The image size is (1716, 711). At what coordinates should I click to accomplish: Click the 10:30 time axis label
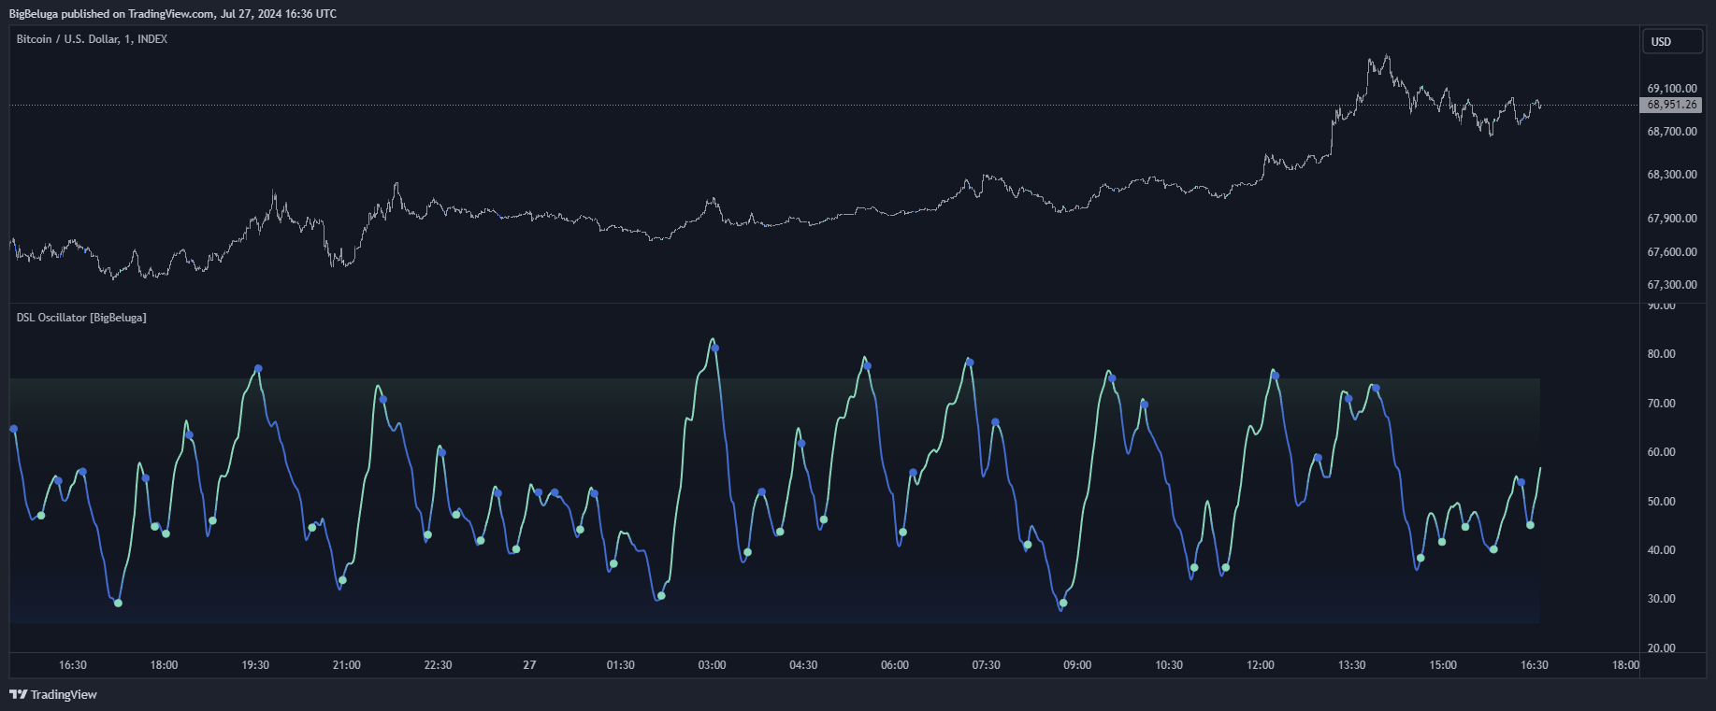point(1169,665)
